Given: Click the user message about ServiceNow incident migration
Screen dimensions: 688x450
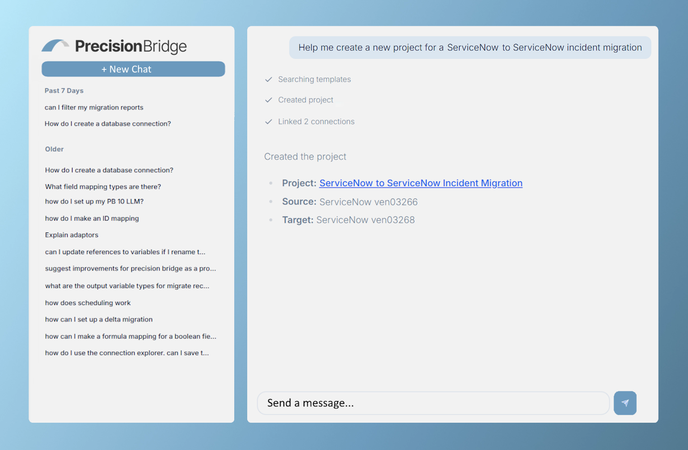Looking at the screenshot, I should (x=470, y=47).
